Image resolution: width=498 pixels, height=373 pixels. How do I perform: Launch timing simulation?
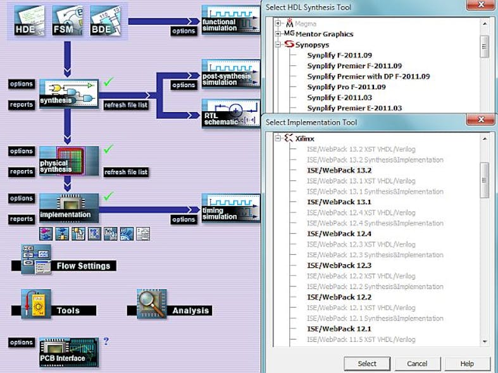point(231,209)
